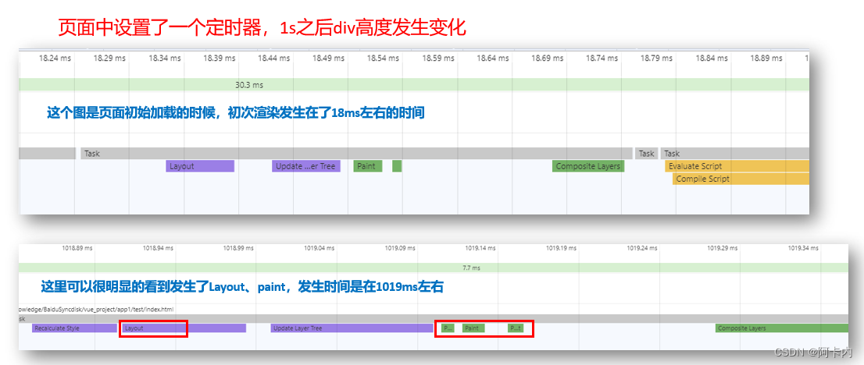The height and width of the screenshot is (365, 864).
Task: Select the Evaluate Script block
Action: [737, 166]
